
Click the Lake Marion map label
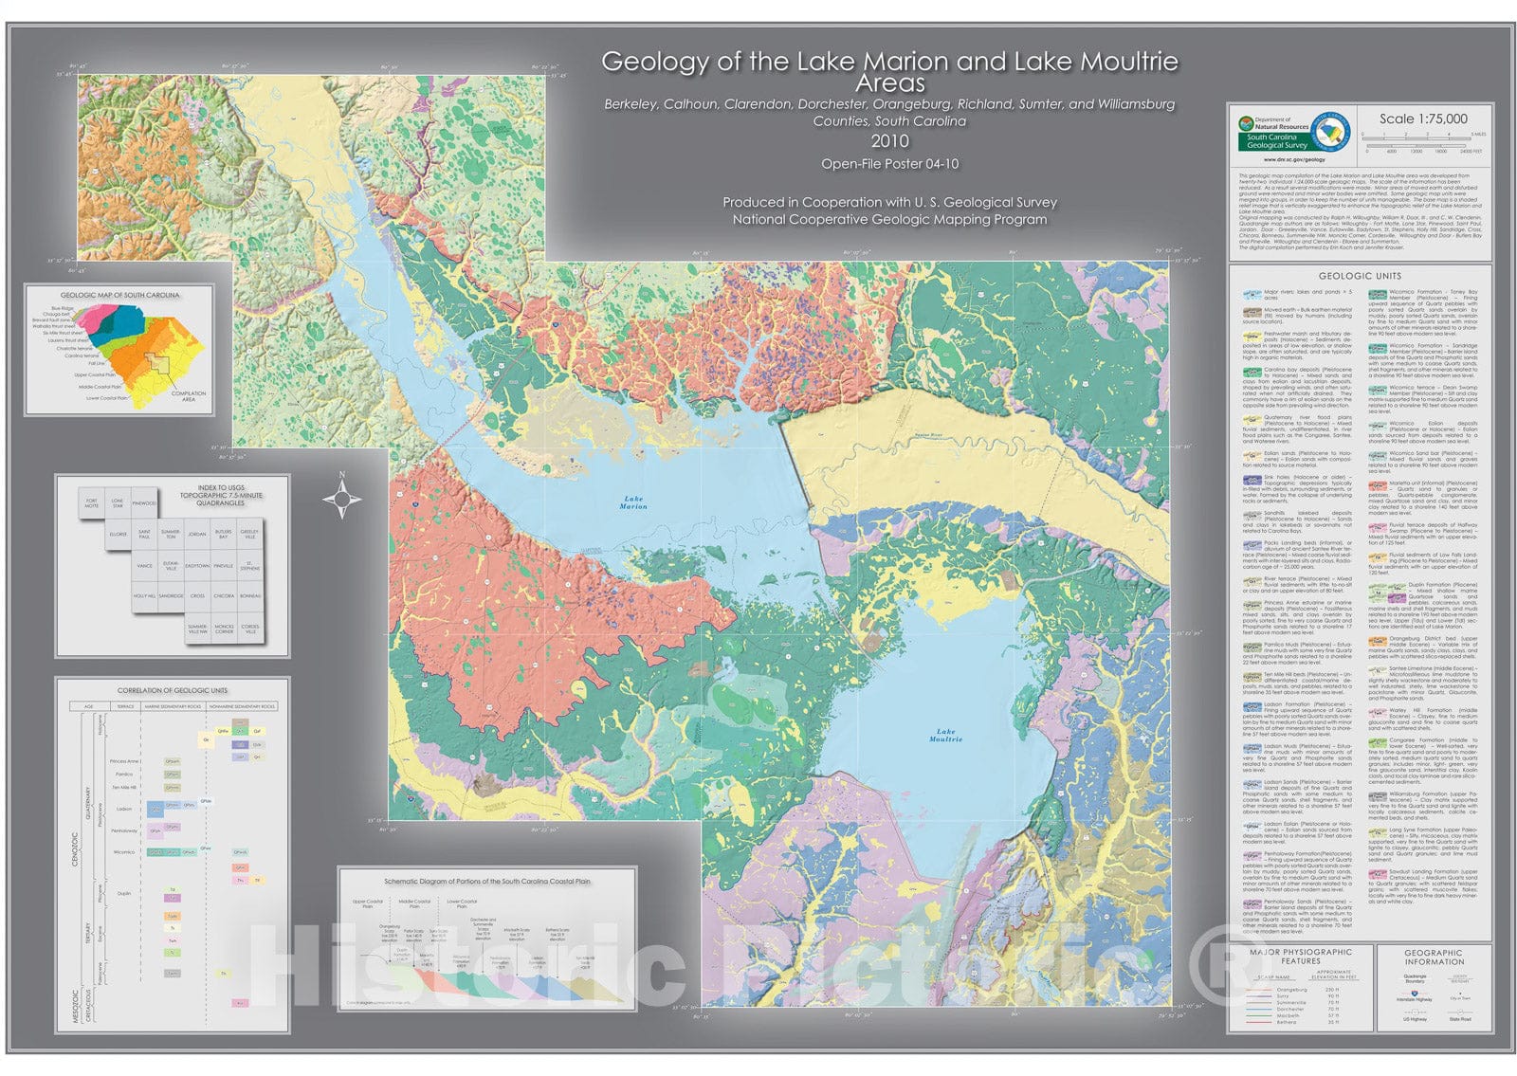(x=633, y=502)
